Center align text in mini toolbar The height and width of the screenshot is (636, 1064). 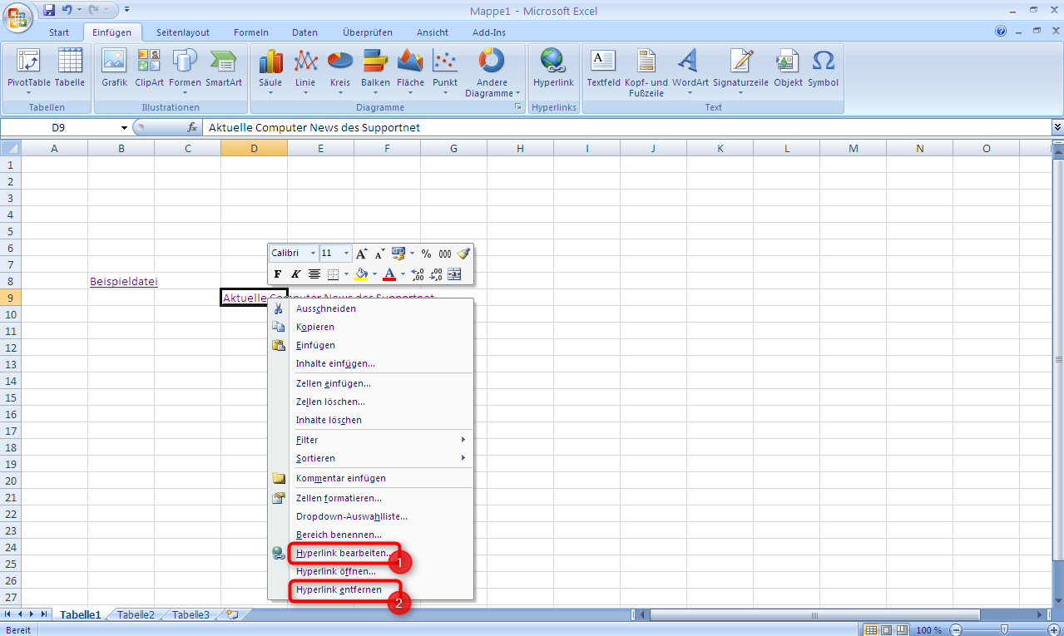pos(314,274)
